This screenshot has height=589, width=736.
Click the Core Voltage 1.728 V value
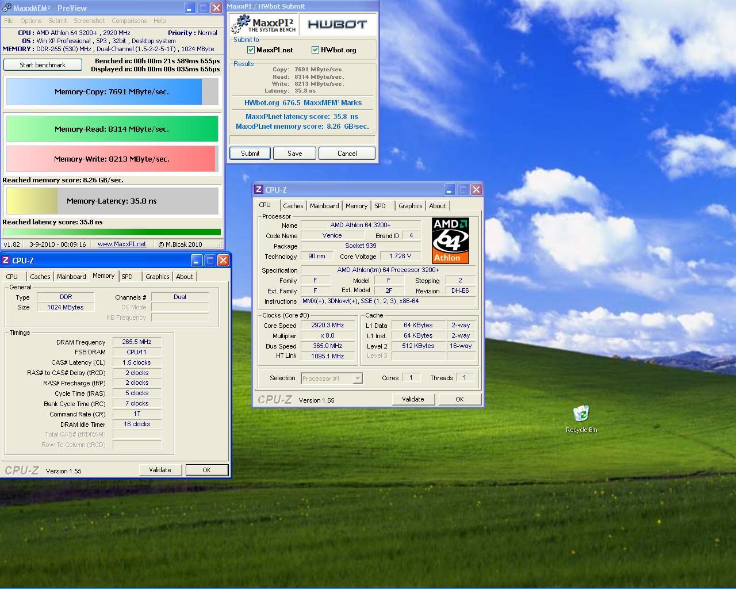400,256
